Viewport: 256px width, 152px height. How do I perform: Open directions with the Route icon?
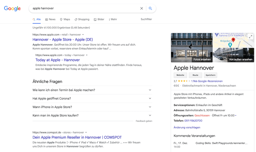195,75
